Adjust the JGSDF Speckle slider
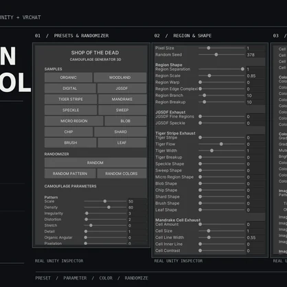287x287 pixels. click(222, 123)
